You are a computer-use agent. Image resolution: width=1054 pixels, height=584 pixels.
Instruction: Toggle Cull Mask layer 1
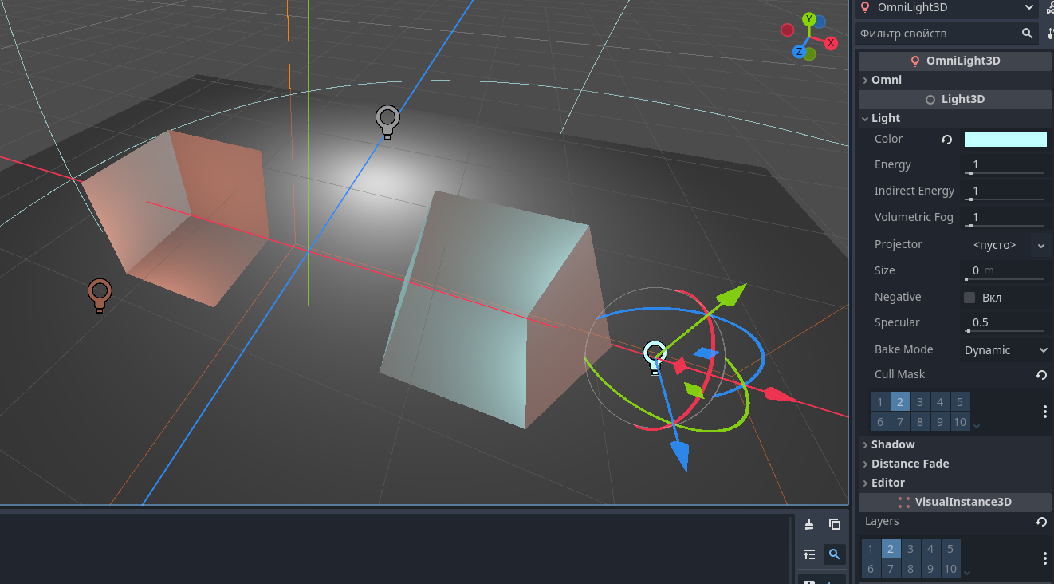point(880,402)
